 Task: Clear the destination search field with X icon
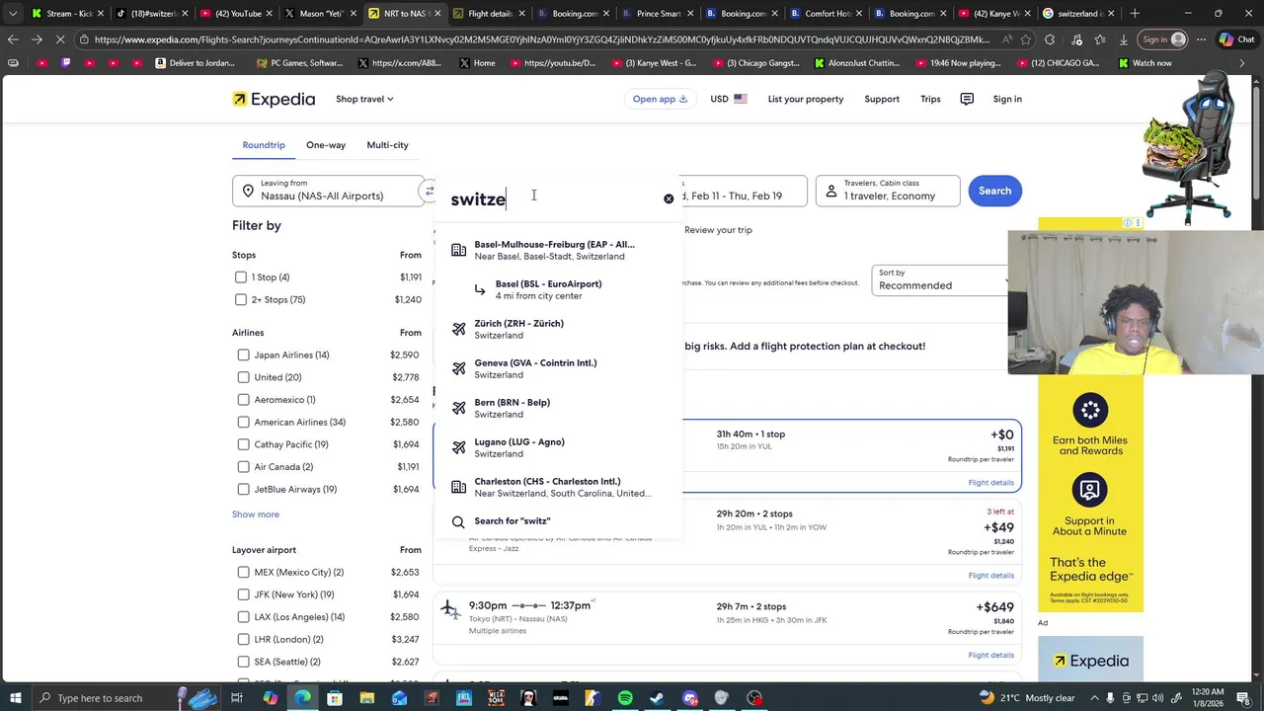[x=669, y=198]
